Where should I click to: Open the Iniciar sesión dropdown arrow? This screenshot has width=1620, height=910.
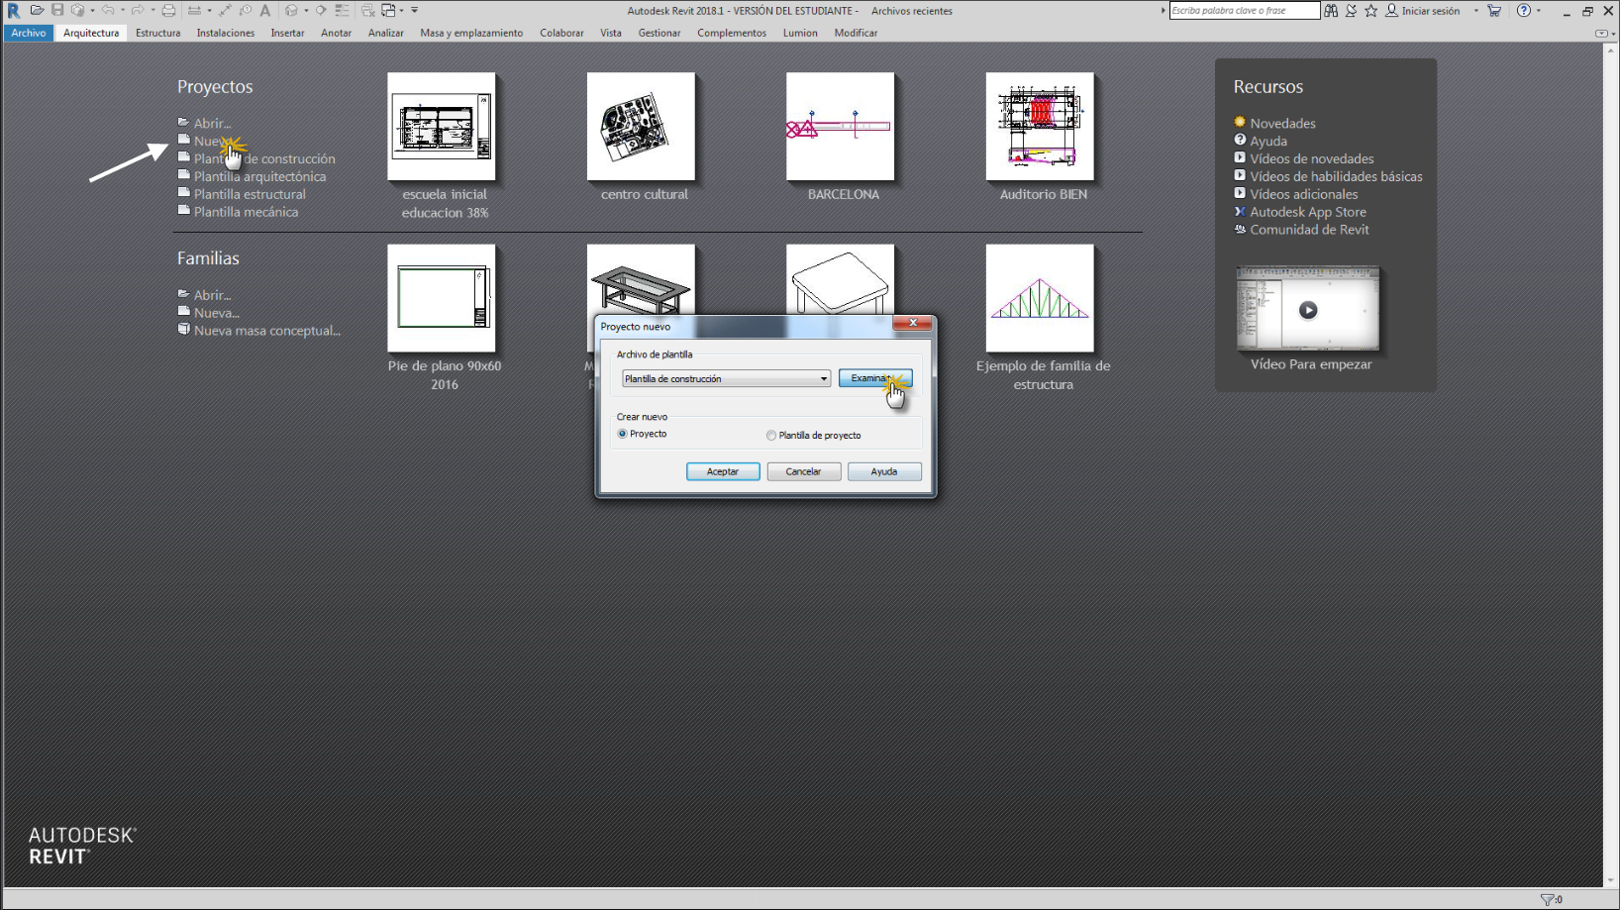coord(1475,11)
